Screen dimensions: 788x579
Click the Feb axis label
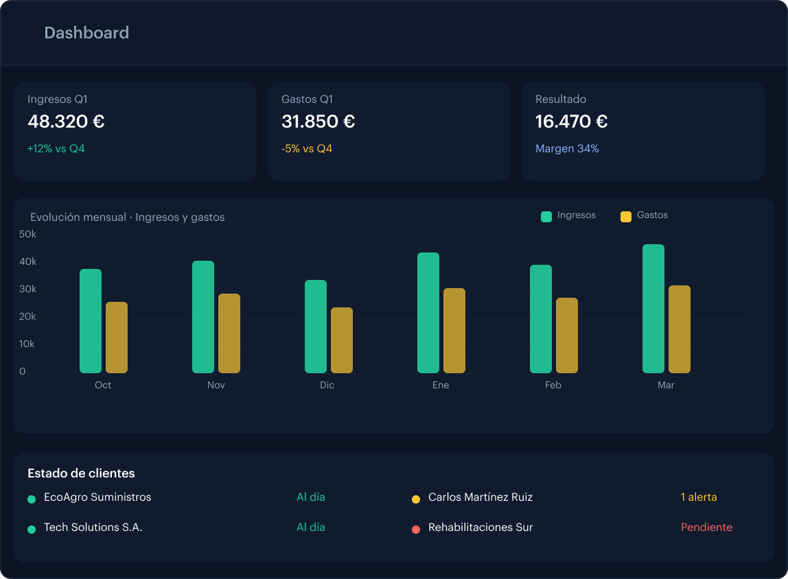[553, 385]
